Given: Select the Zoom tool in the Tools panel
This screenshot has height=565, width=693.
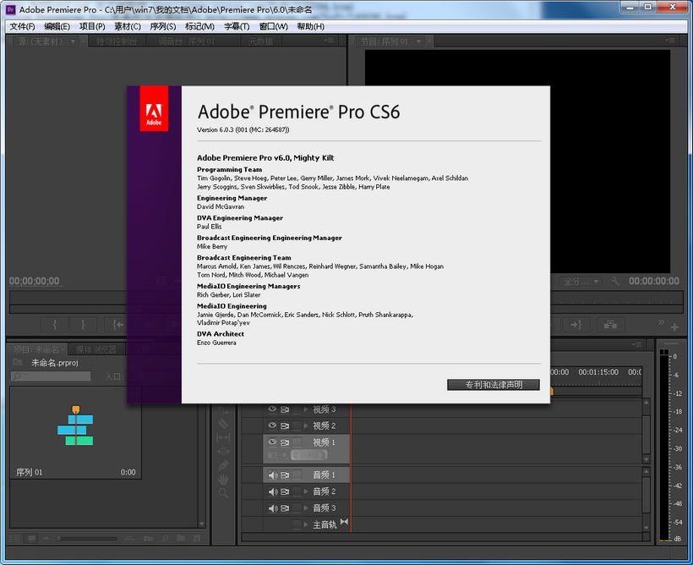Looking at the screenshot, I should pyautogui.click(x=223, y=491).
